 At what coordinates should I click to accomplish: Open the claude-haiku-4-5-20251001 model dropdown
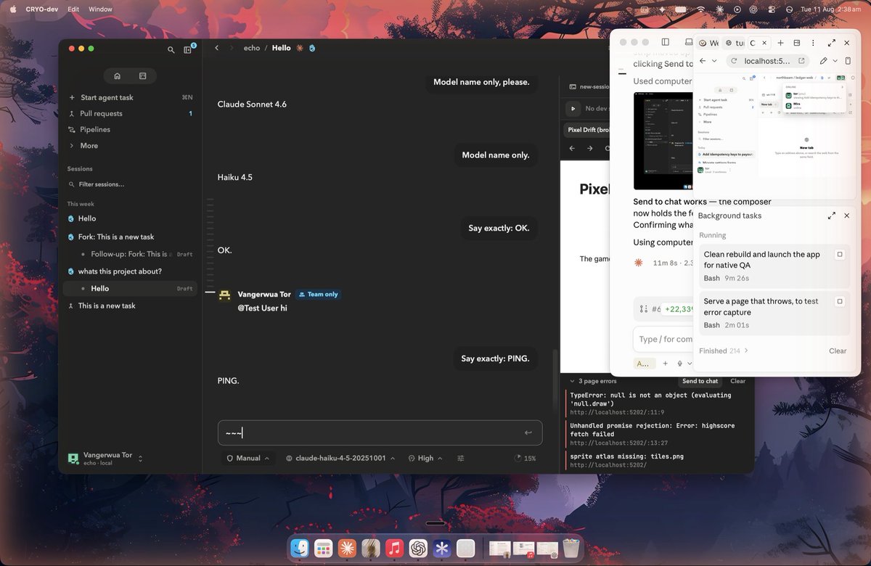[340, 459]
